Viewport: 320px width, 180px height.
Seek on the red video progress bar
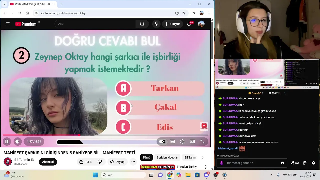(105, 135)
